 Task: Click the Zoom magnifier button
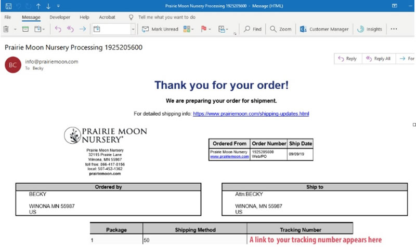coord(280,29)
